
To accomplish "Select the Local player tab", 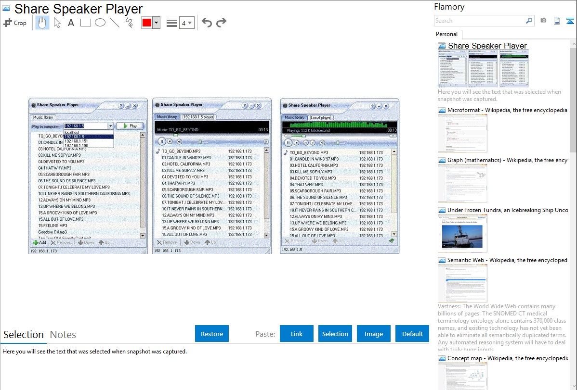I will pyautogui.click(x=320, y=118).
